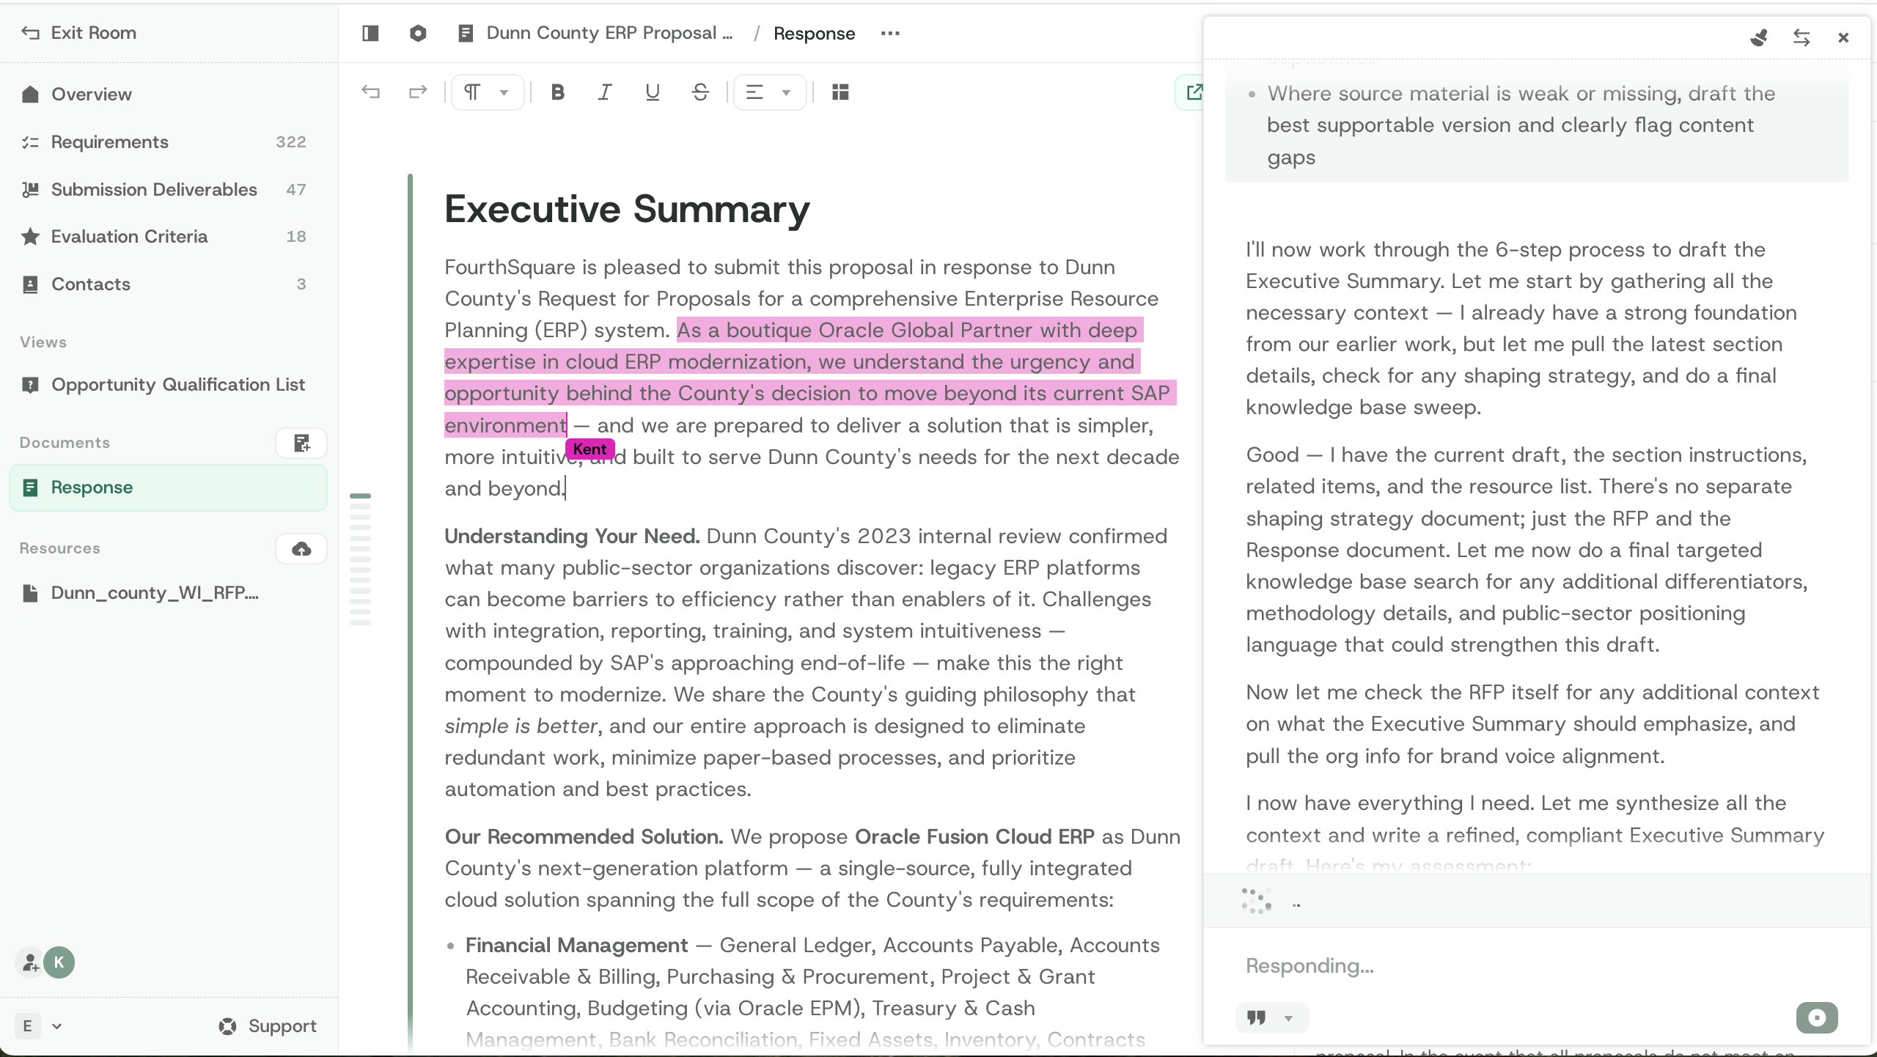Open paragraph style dropdown
Image resolution: width=1877 pixels, height=1057 pixels.
click(x=488, y=92)
